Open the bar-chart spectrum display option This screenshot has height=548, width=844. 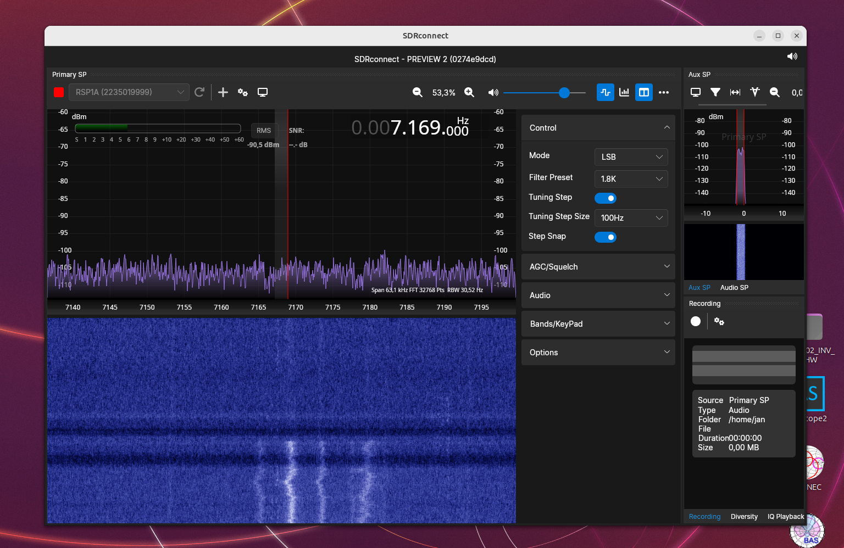(x=624, y=92)
